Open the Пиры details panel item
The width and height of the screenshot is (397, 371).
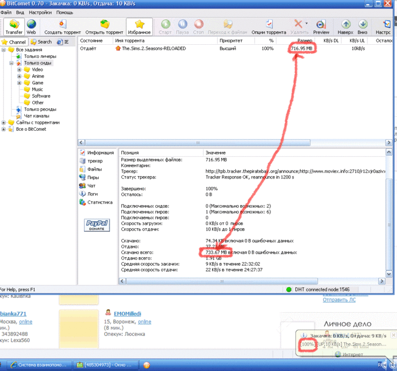93,177
